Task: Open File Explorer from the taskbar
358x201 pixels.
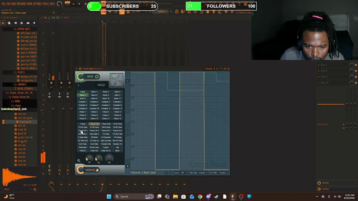Action: pos(175,197)
